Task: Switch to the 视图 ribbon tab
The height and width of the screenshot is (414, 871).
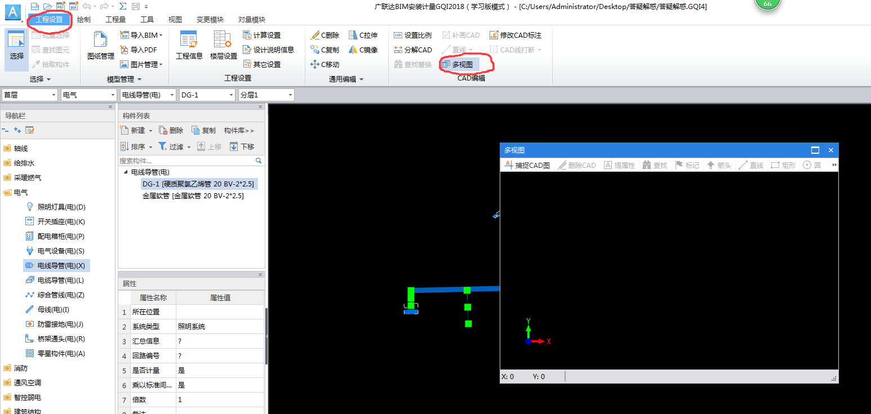Action: pyautogui.click(x=175, y=20)
